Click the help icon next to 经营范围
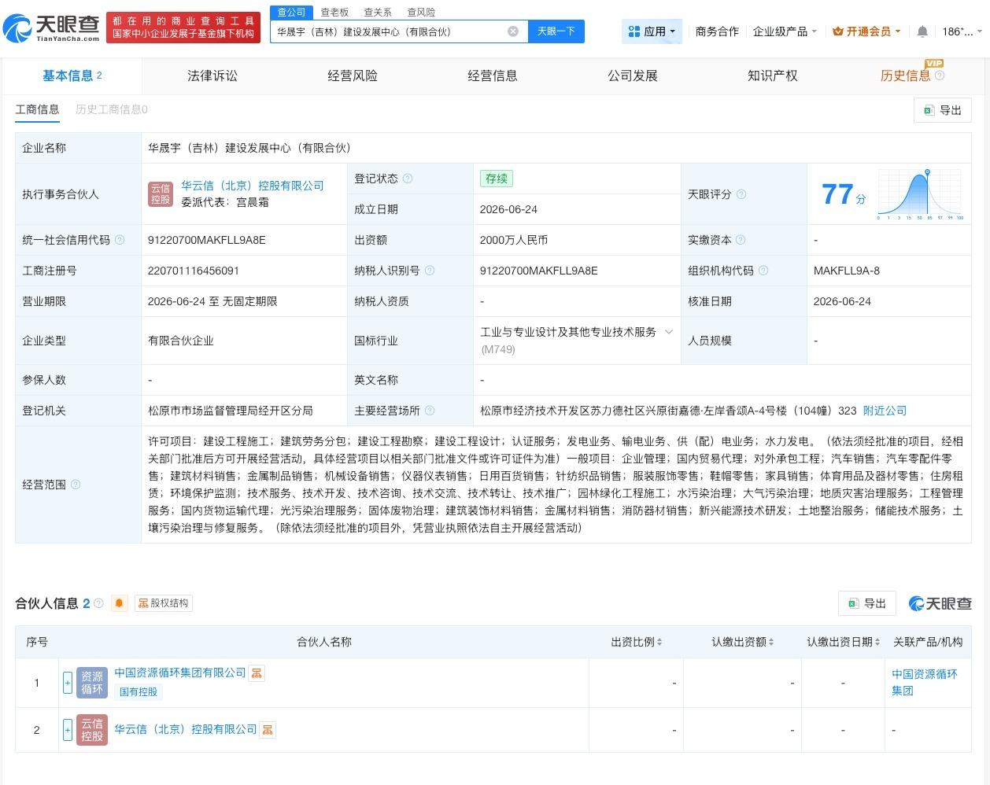 coord(76,485)
